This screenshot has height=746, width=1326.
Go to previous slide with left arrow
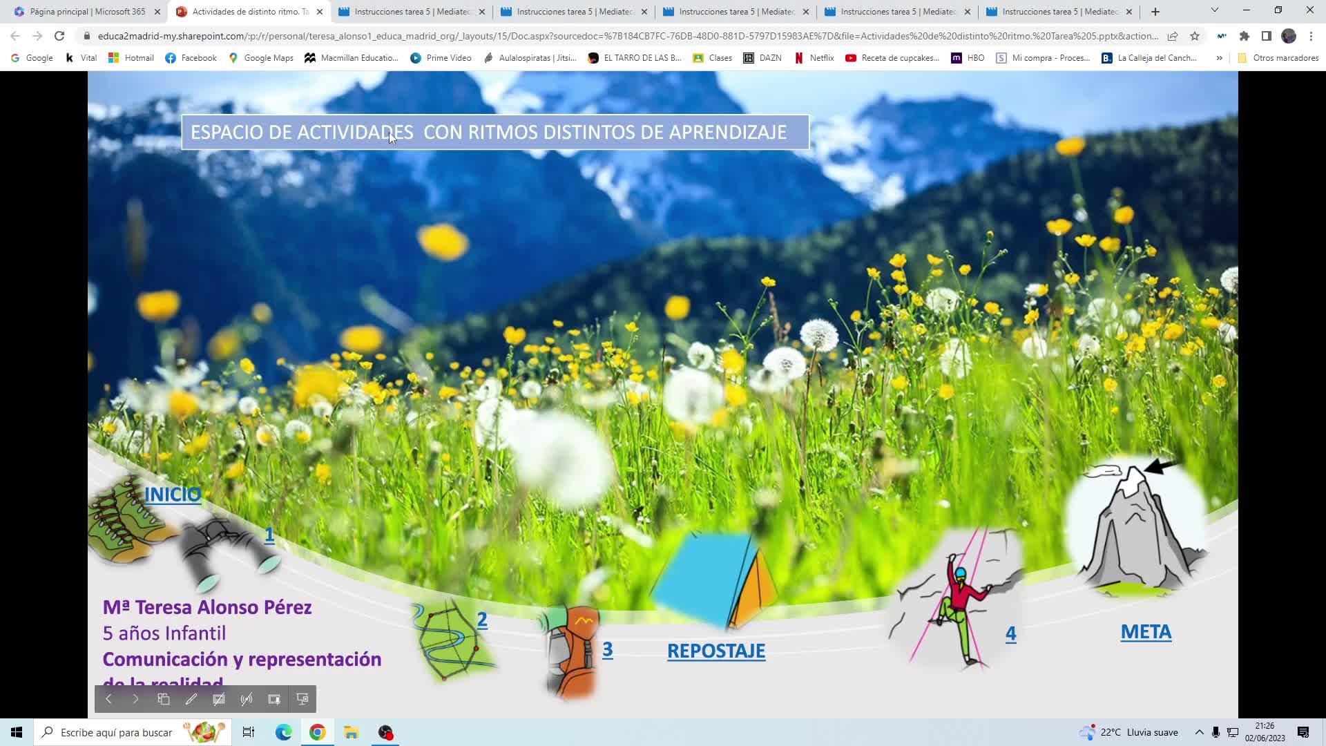[108, 699]
